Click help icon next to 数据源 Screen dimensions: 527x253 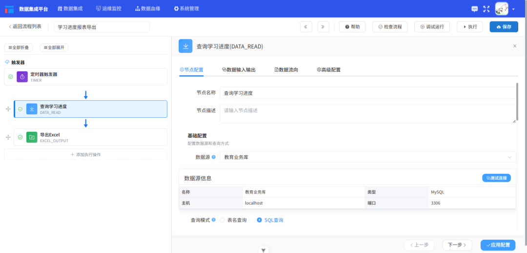click(x=213, y=157)
